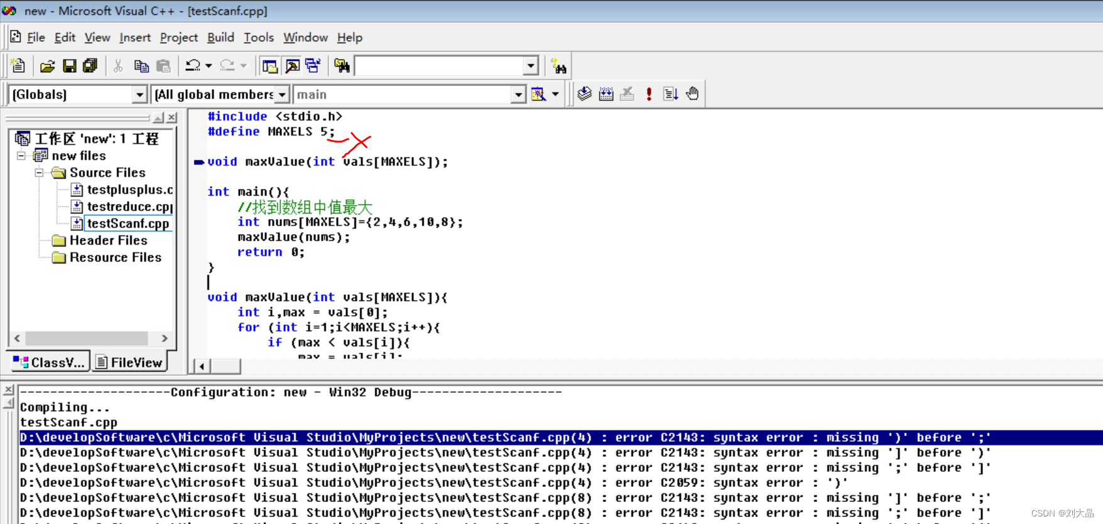1103x524 pixels.
Task: Collapse the new files tree node
Action: 21,156
